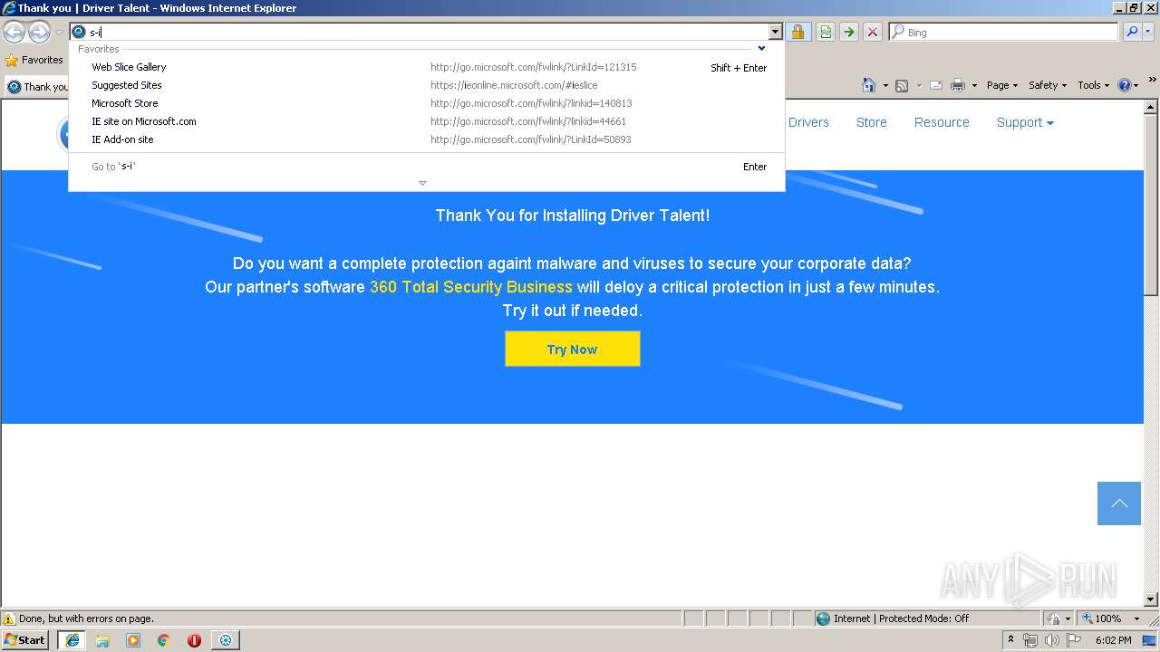Click the back-to-top arrow button on page
Viewport: 1160px width, 652px height.
click(x=1119, y=503)
